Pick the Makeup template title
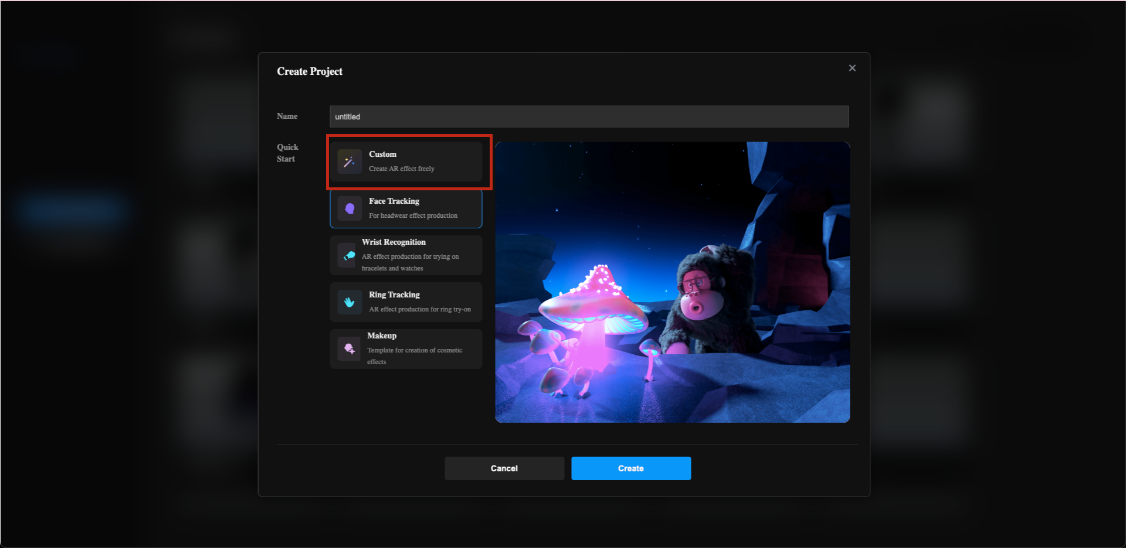1126x548 pixels. [x=382, y=335]
